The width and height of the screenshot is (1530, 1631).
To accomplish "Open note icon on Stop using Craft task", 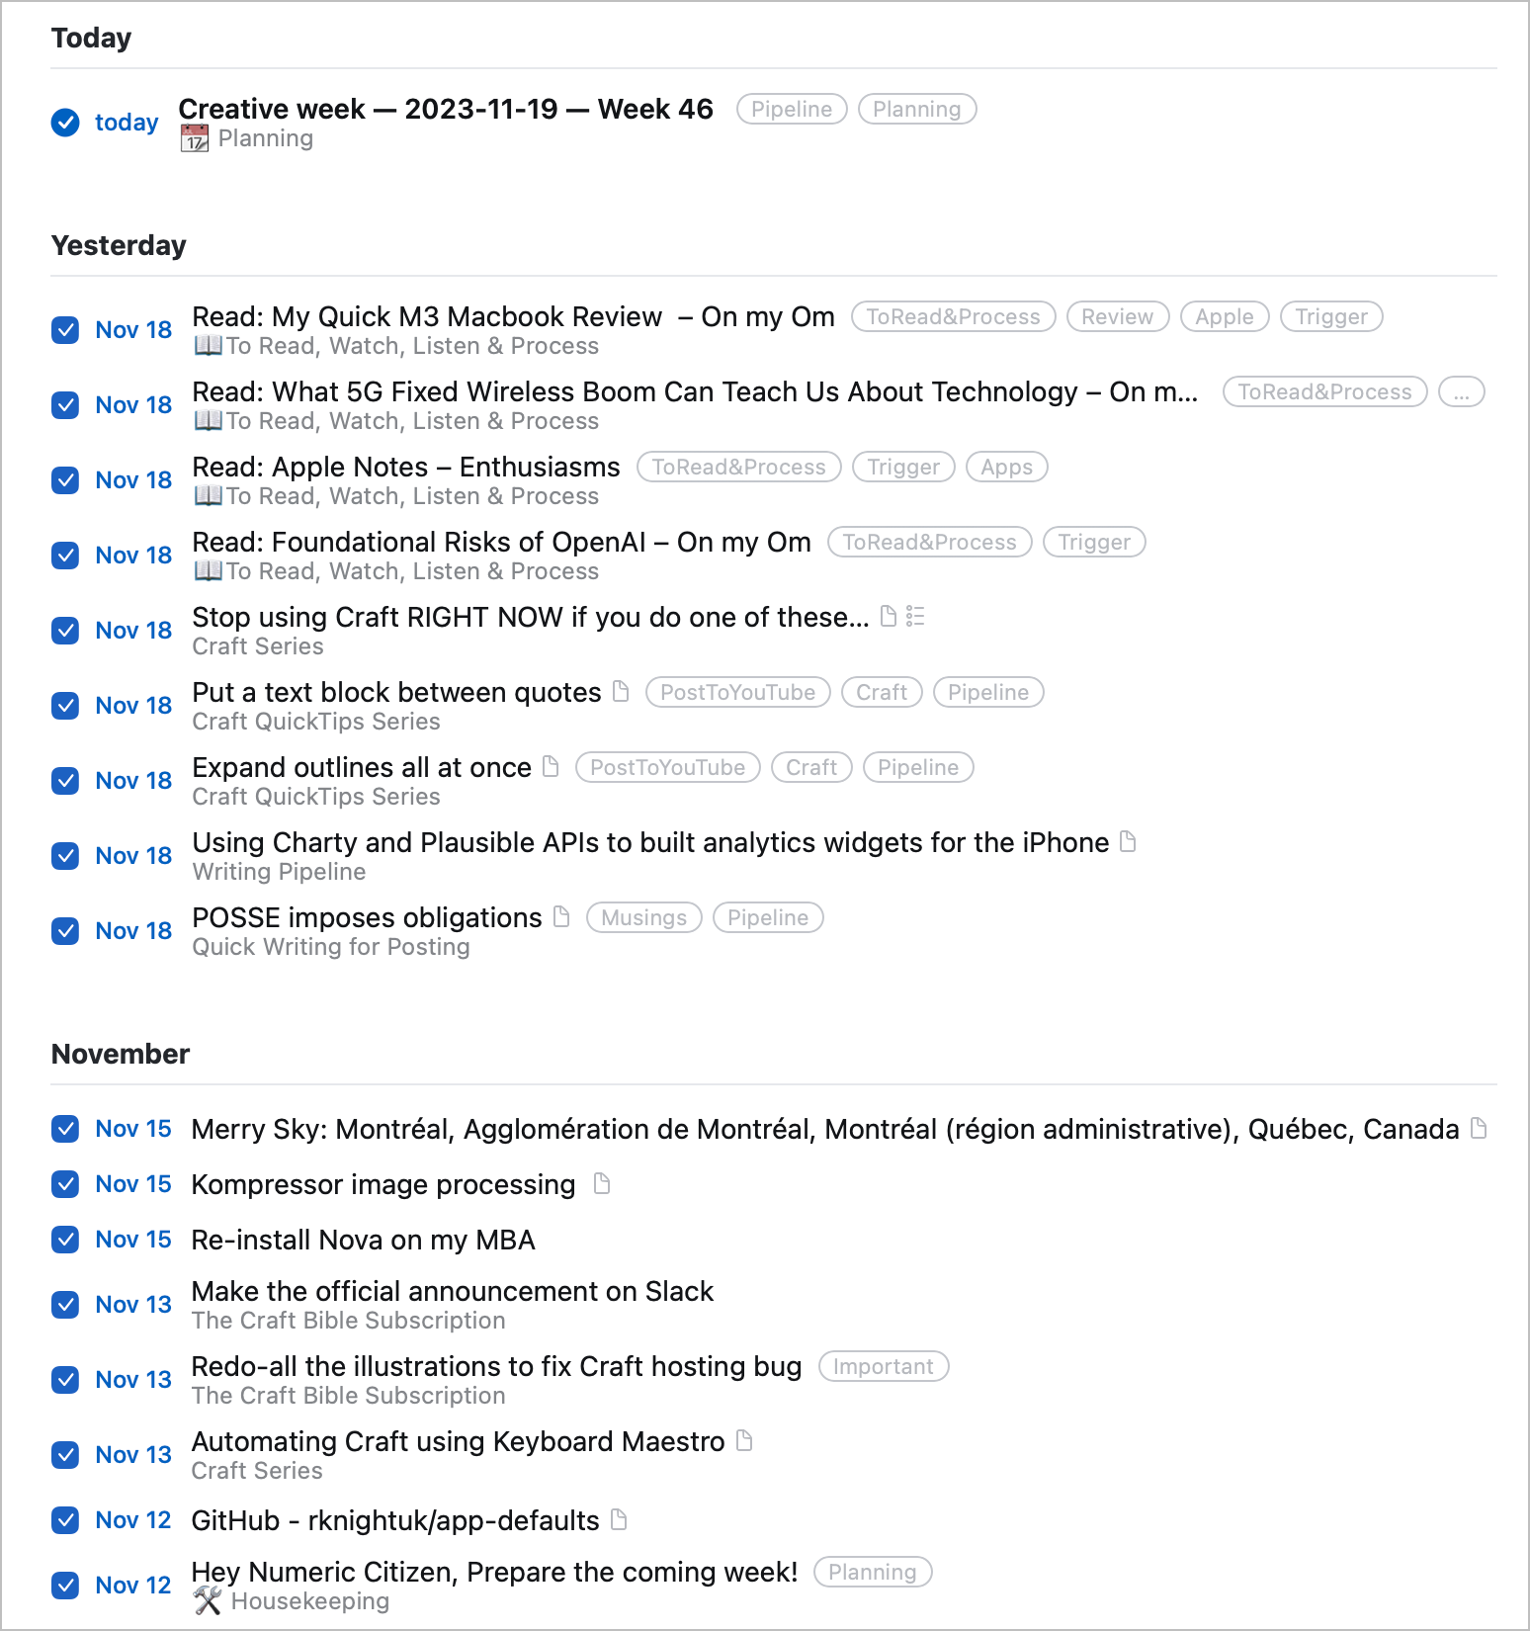I will coord(889,616).
